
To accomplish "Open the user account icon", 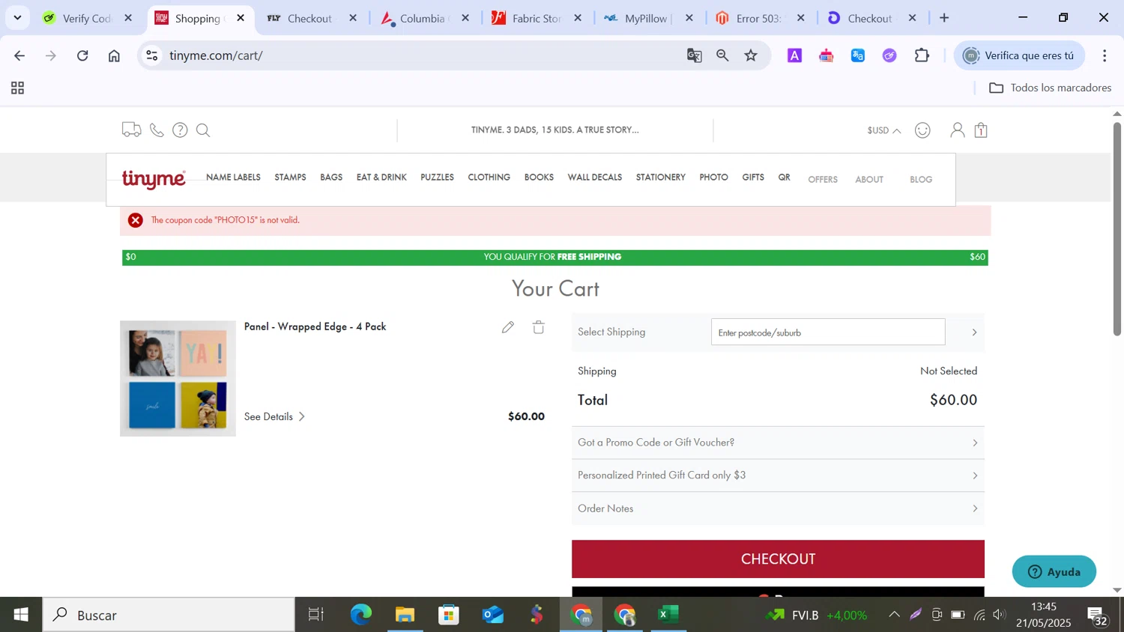I will [957, 130].
